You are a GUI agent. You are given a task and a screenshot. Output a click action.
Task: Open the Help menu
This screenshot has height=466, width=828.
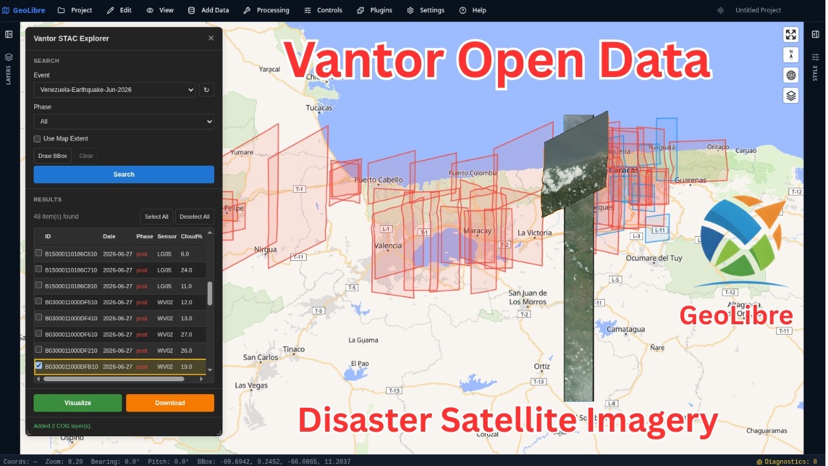coord(472,10)
